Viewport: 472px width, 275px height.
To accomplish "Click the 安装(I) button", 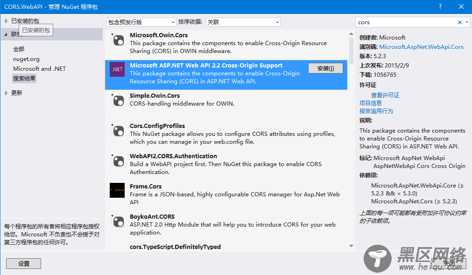I will click(325, 68).
